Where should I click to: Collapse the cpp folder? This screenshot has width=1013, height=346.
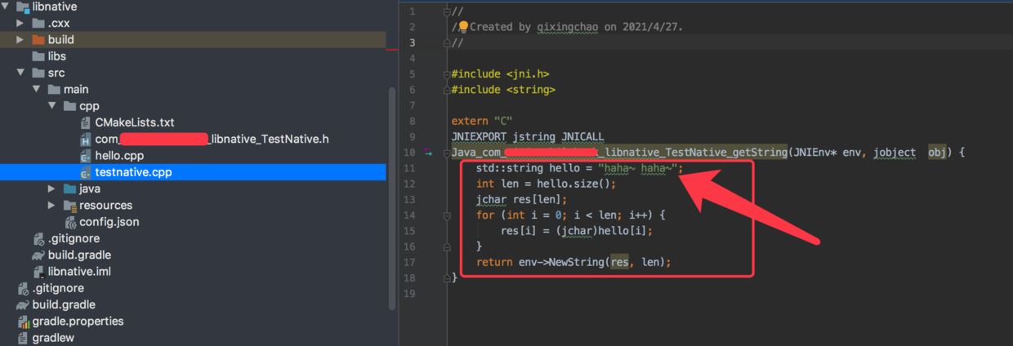52,106
